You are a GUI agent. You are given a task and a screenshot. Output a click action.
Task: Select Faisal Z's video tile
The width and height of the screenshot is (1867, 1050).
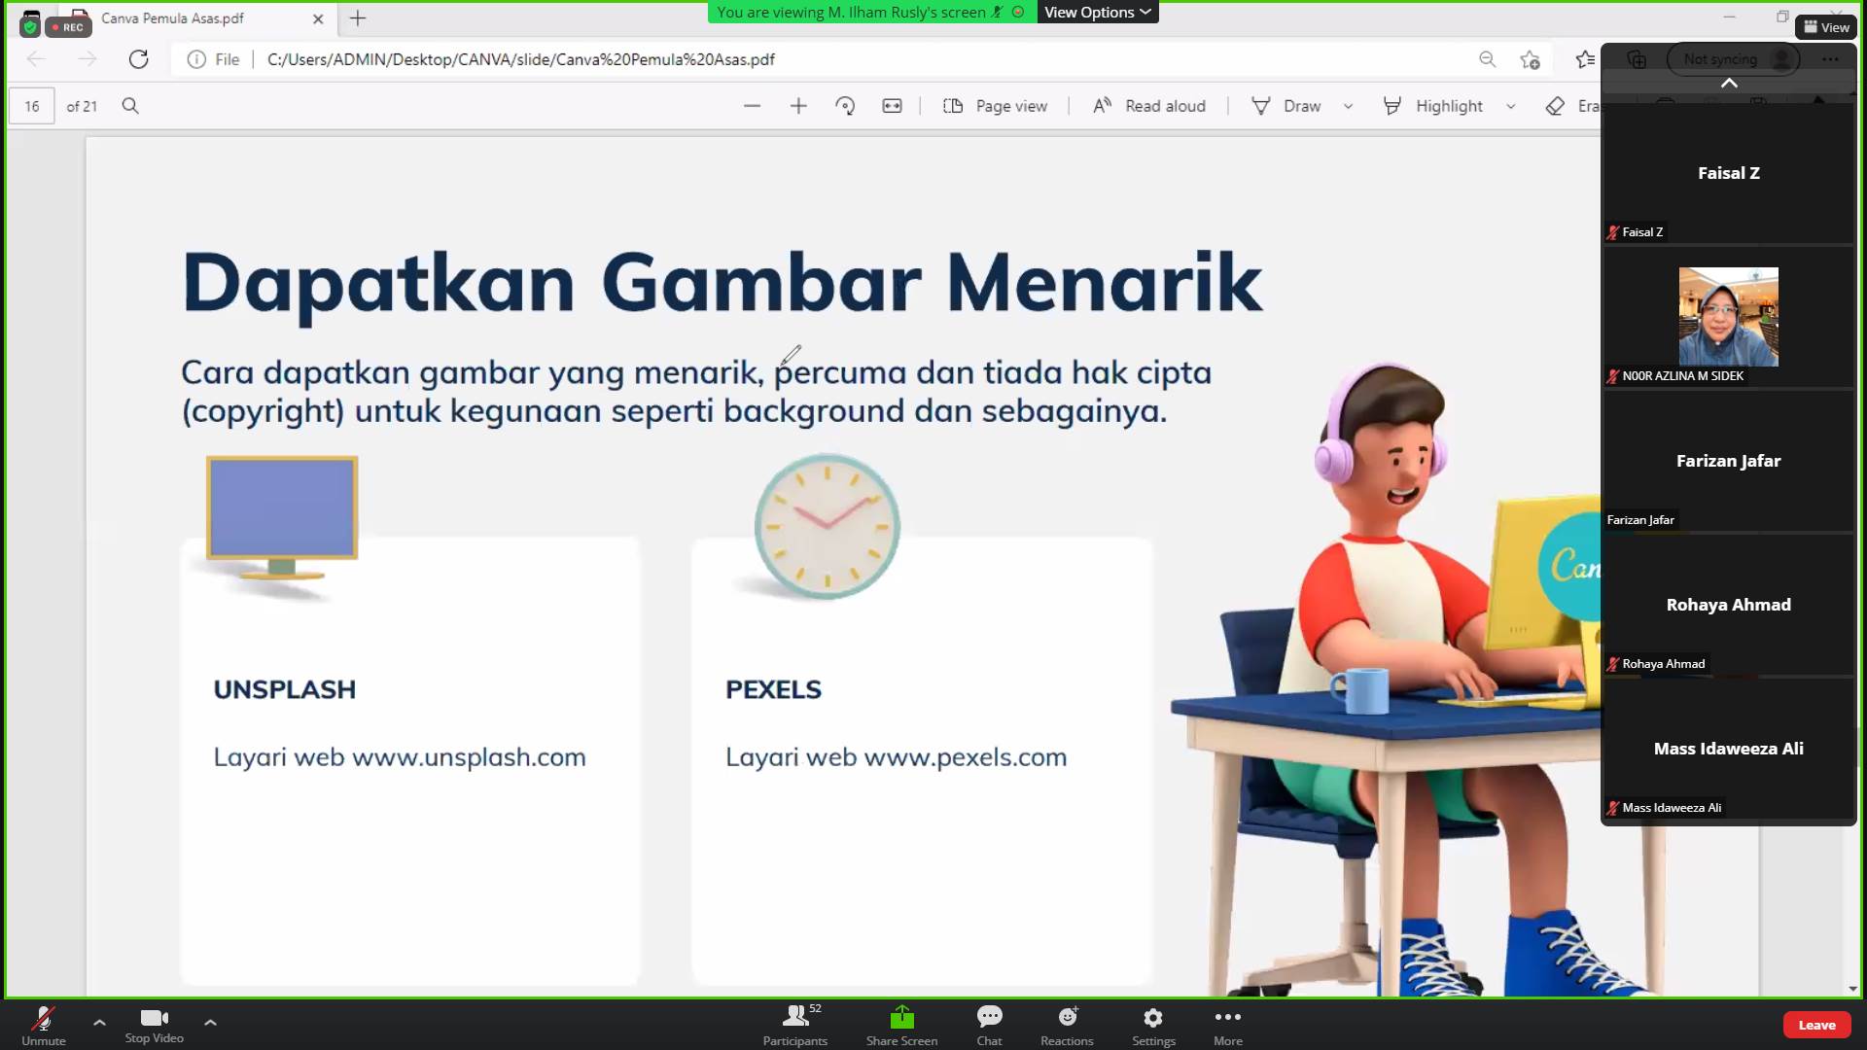coord(1729,173)
